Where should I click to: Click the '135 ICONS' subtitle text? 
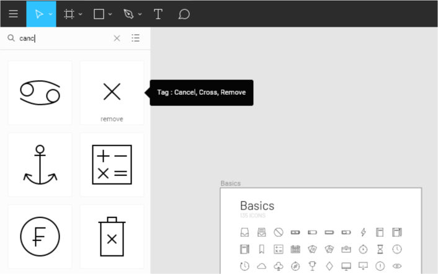pyautogui.click(x=253, y=215)
